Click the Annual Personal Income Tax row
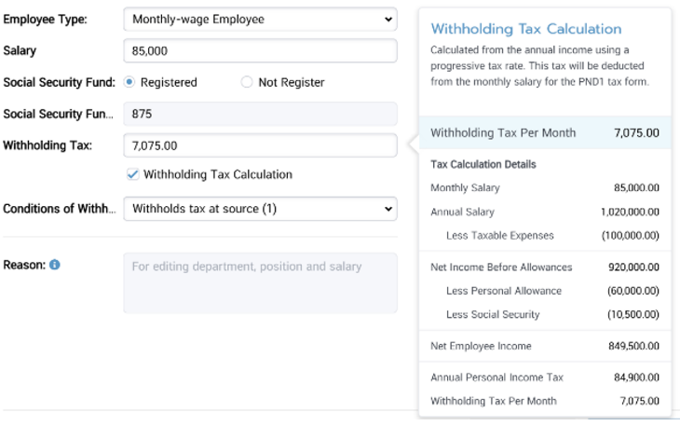Viewport: 680px width, 426px height. [544, 378]
